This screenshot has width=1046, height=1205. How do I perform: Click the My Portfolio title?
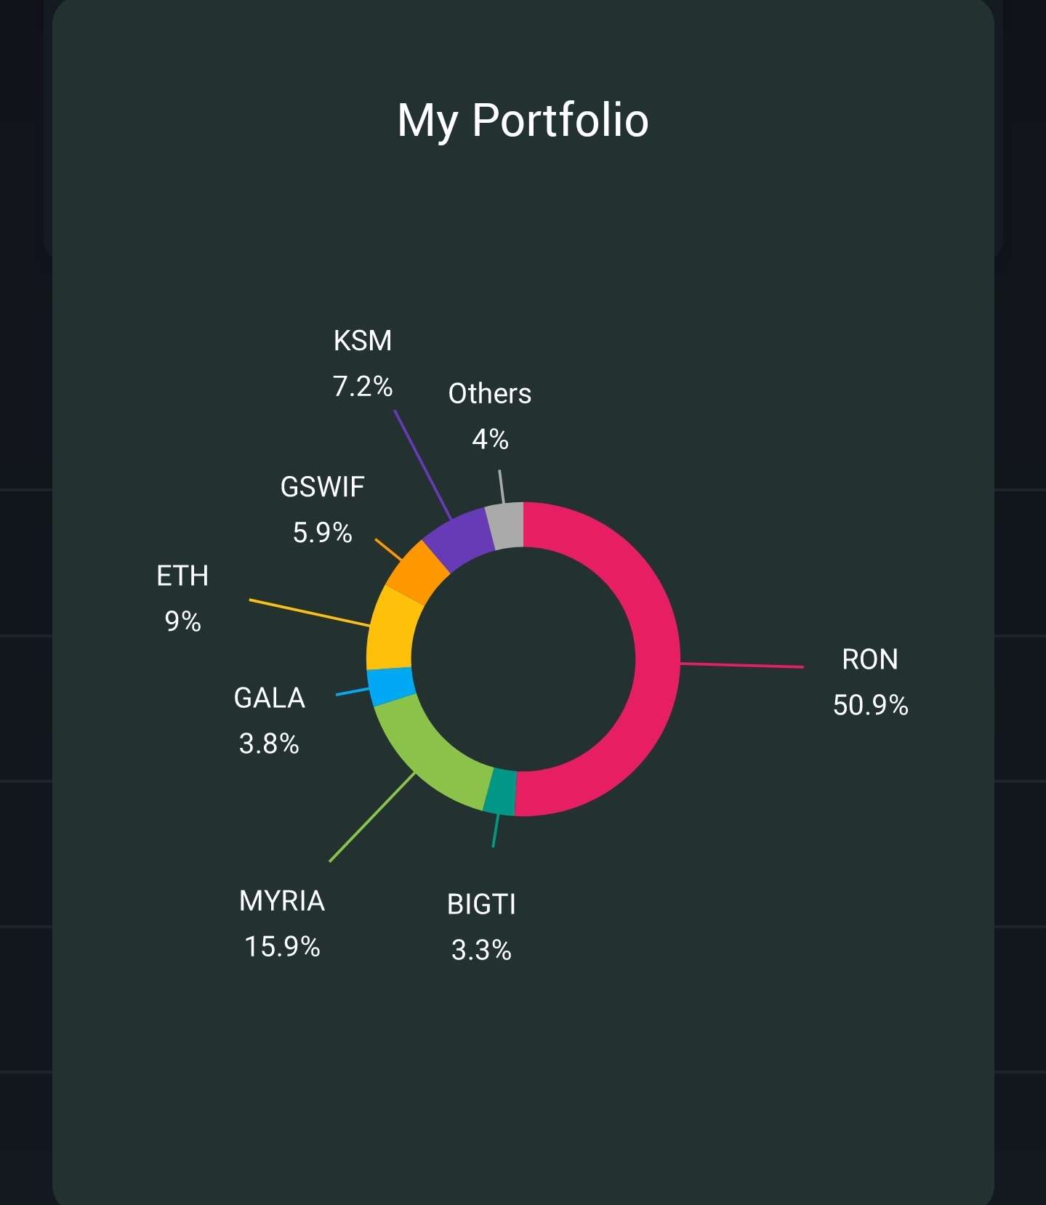point(523,120)
